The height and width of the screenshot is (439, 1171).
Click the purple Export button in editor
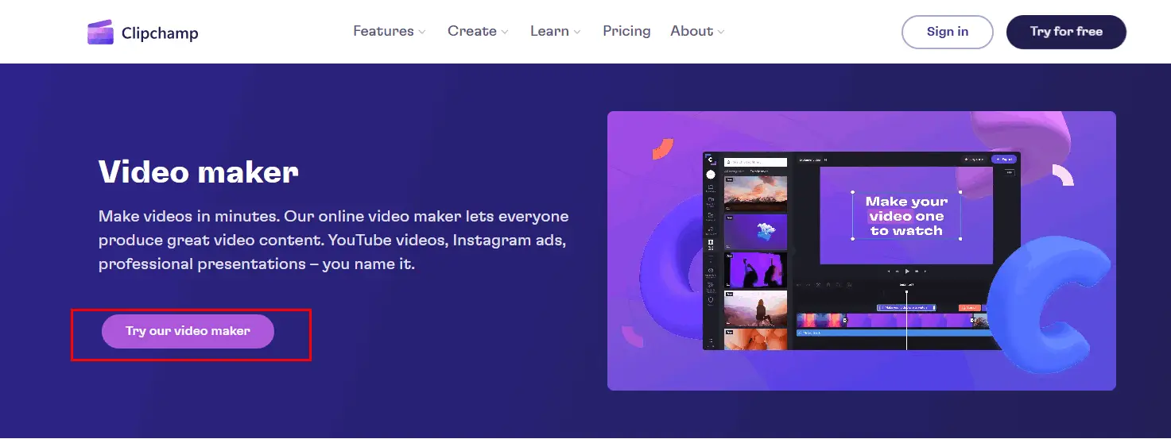[x=1003, y=159]
